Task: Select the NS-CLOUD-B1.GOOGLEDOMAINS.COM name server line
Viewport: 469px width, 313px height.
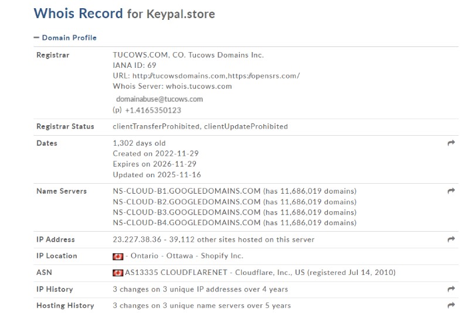Action: click(235, 191)
